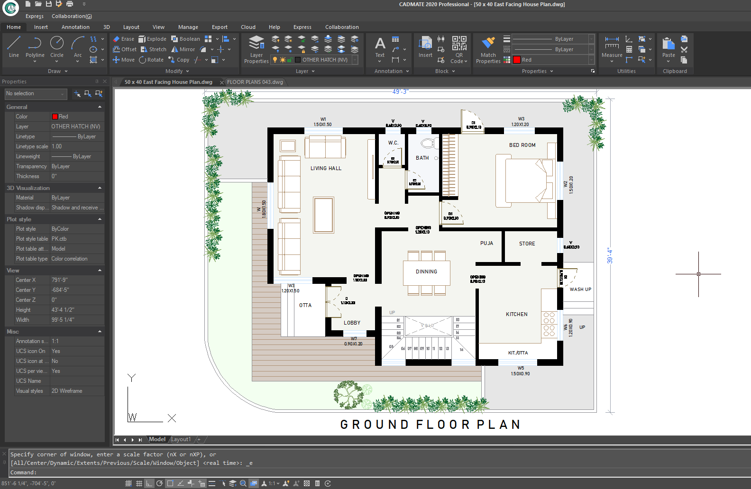Click the Erase tool
Screen dimensions: 751x489
pyautogui.click(x=123, y=39)
